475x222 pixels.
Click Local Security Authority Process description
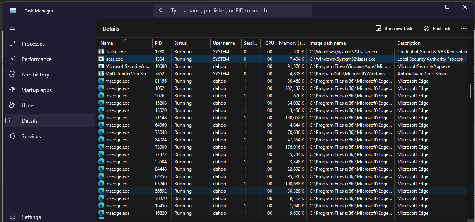(x=430, y=59)
